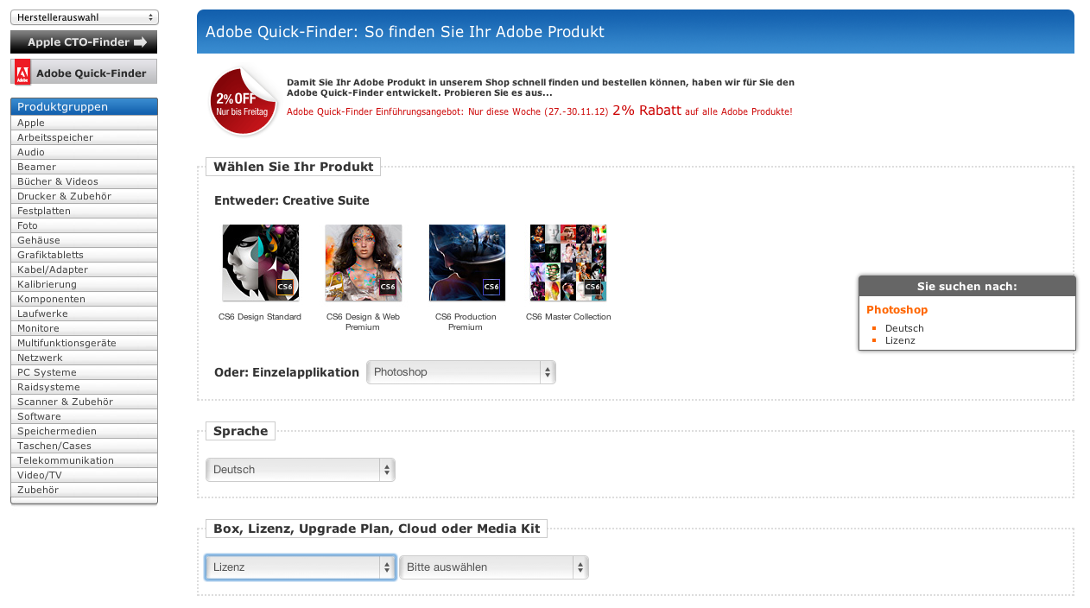This screenshot has width=1090, height=608.
Task: Open the Herstellerauswahl dropdown
Action: [84, 17]
